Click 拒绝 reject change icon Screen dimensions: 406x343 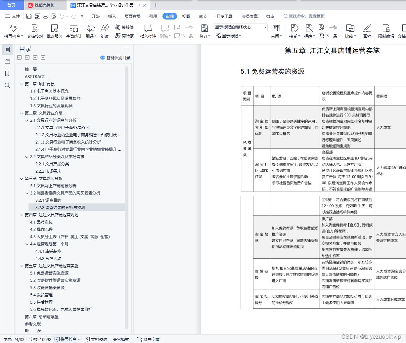coord(309,31)
